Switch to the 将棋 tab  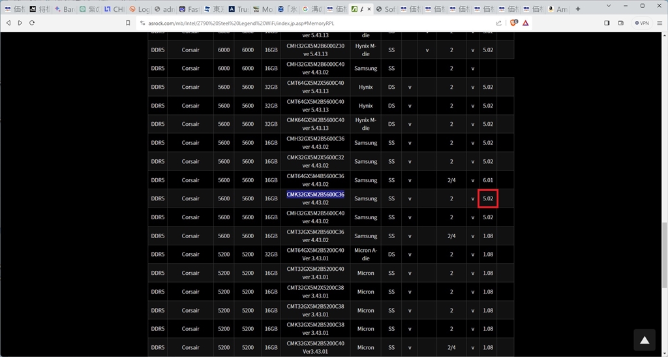(39, 9)
